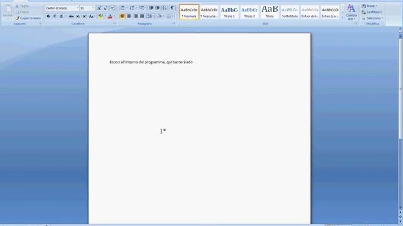Open the Calibri (Corpo) font name box
Screen dimensions: 403x226
62,8
